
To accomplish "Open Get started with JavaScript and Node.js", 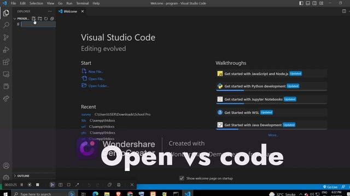I will (x=271, y=74).
